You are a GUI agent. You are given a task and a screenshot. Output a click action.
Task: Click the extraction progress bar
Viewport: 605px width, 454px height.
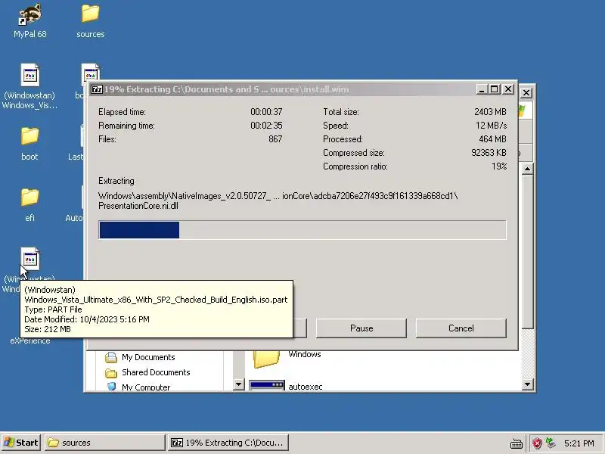tap(302, 230)
